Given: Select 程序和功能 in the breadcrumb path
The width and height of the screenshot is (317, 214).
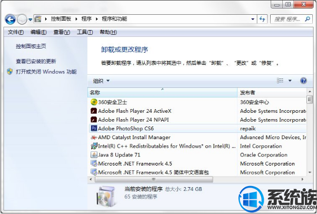Looking at the screenshot, I should pyautogui.click(x=114, y=19).
